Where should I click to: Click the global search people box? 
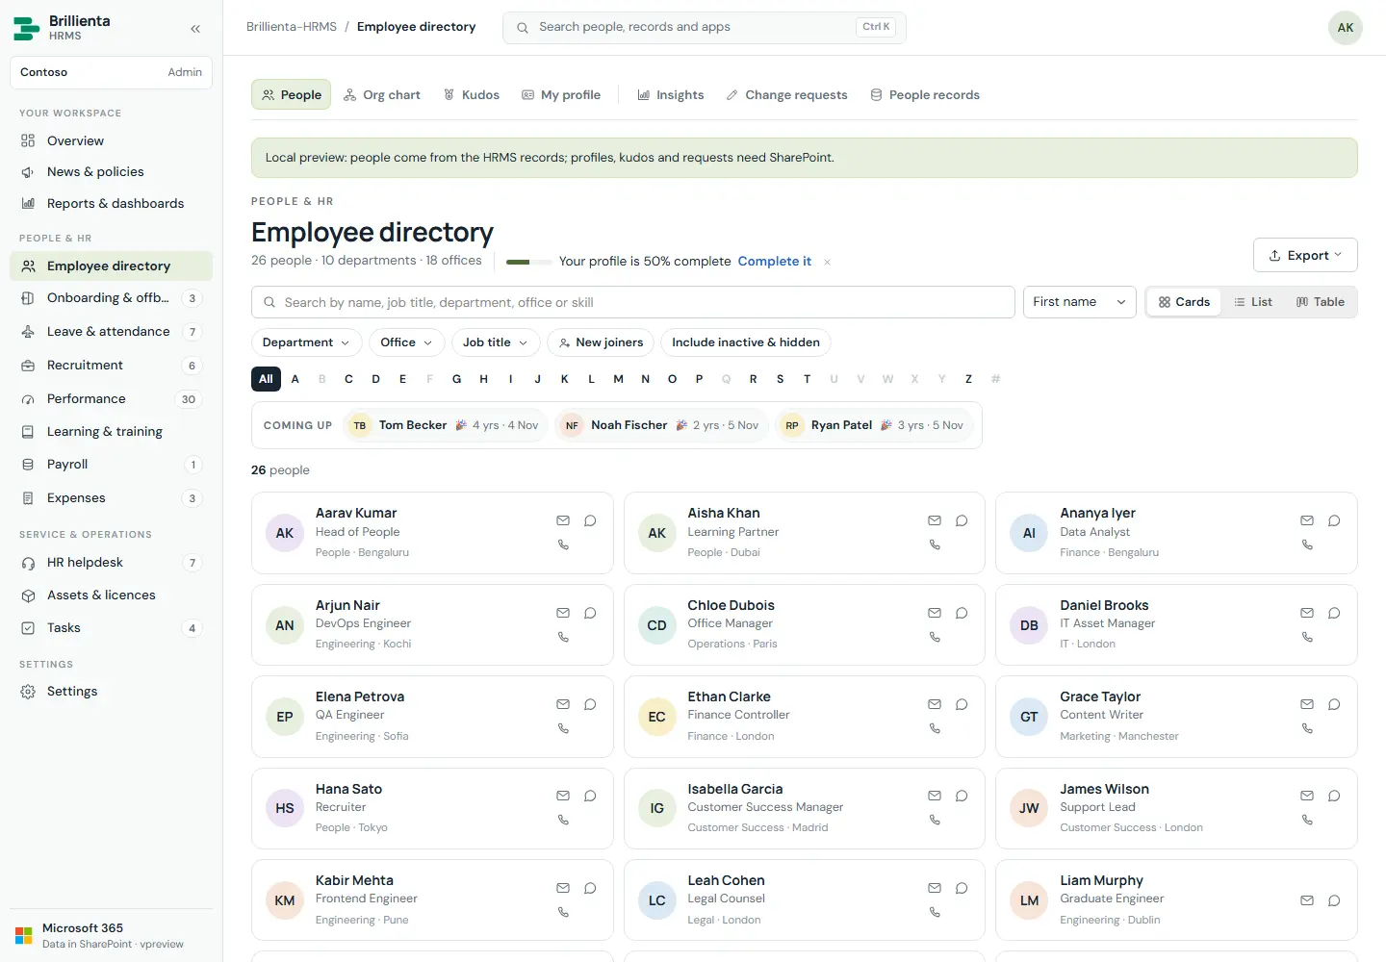point(705,28)
